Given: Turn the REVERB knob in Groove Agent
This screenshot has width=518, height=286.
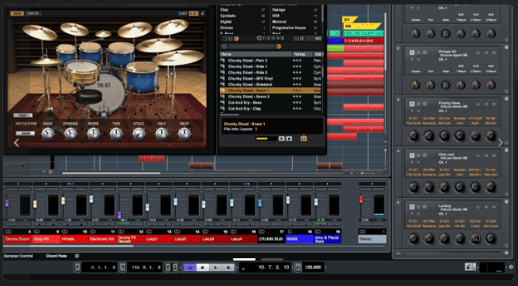Looking at the screenshot, I should point(93,134).
